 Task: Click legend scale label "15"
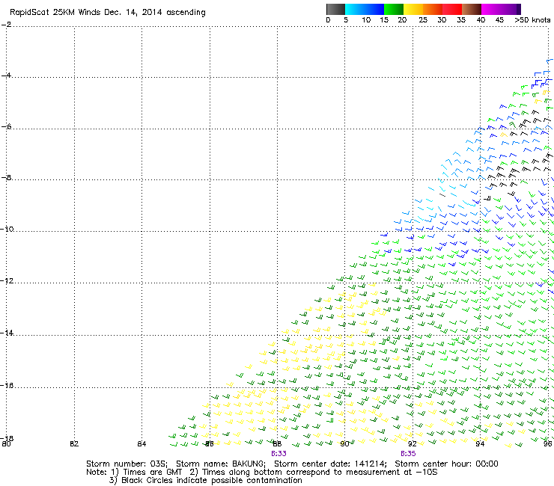pyautogui.click(x=384, y=20)
